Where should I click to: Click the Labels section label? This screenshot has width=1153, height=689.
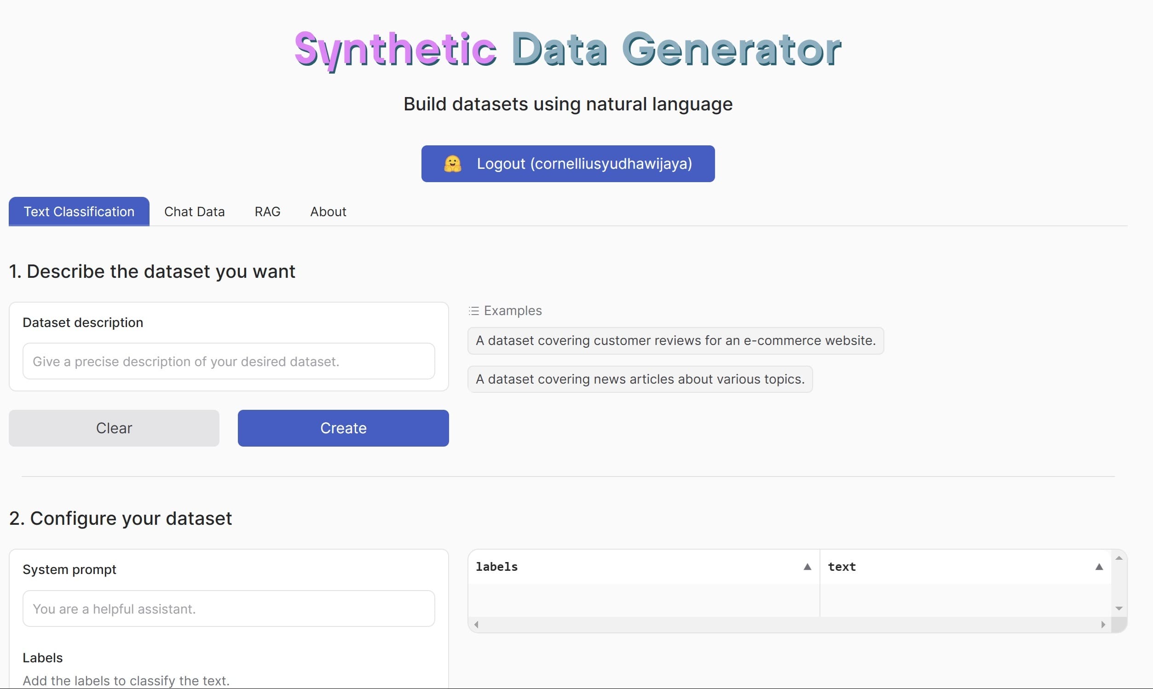point(42,657)
